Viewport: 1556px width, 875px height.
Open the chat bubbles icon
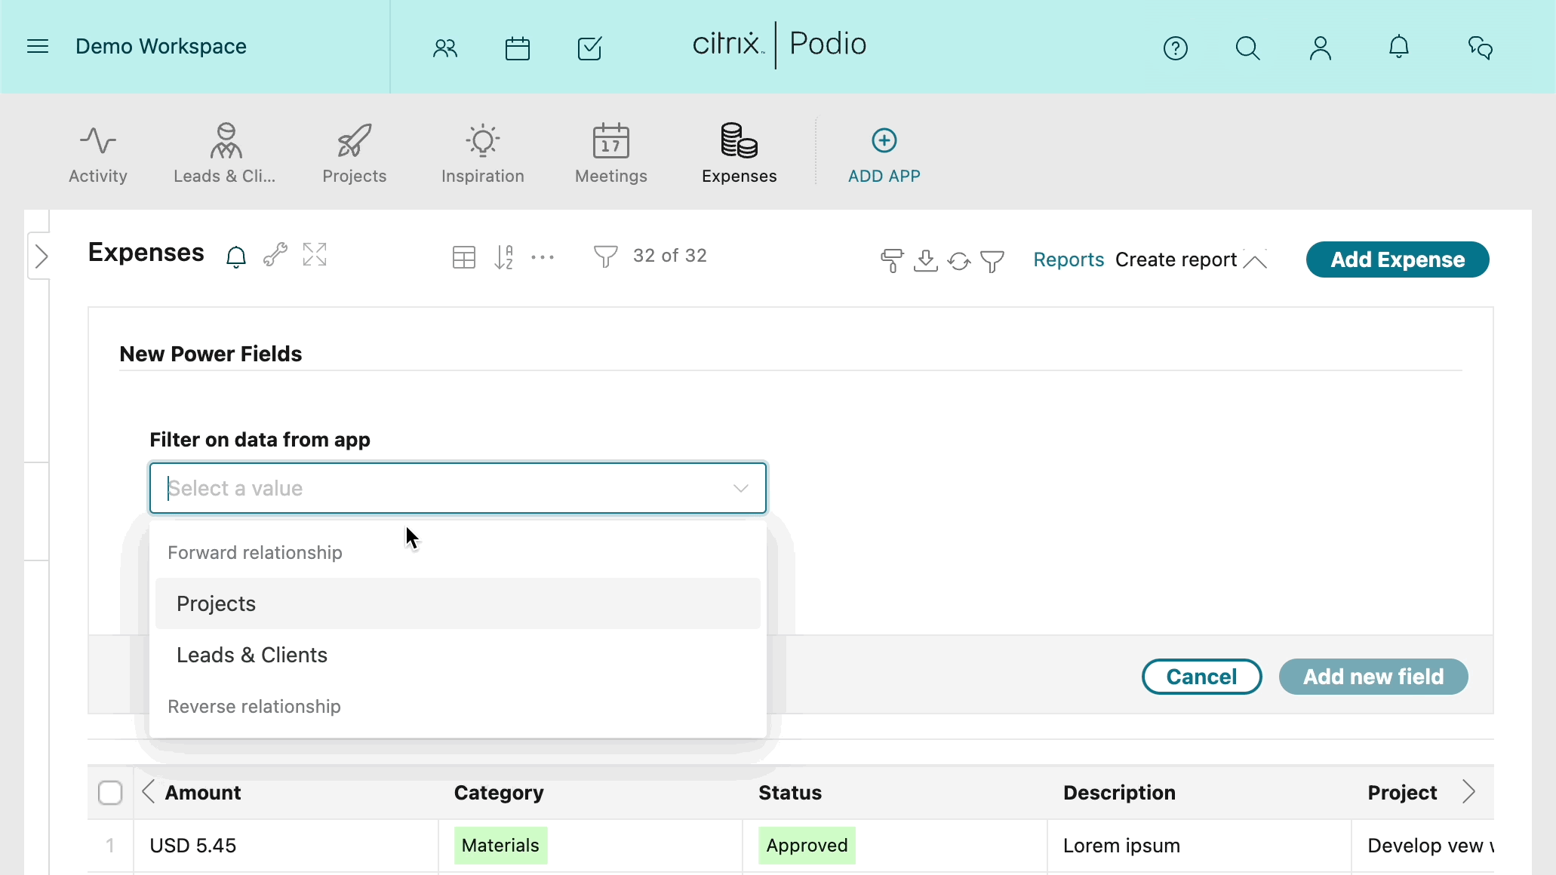1480,48
